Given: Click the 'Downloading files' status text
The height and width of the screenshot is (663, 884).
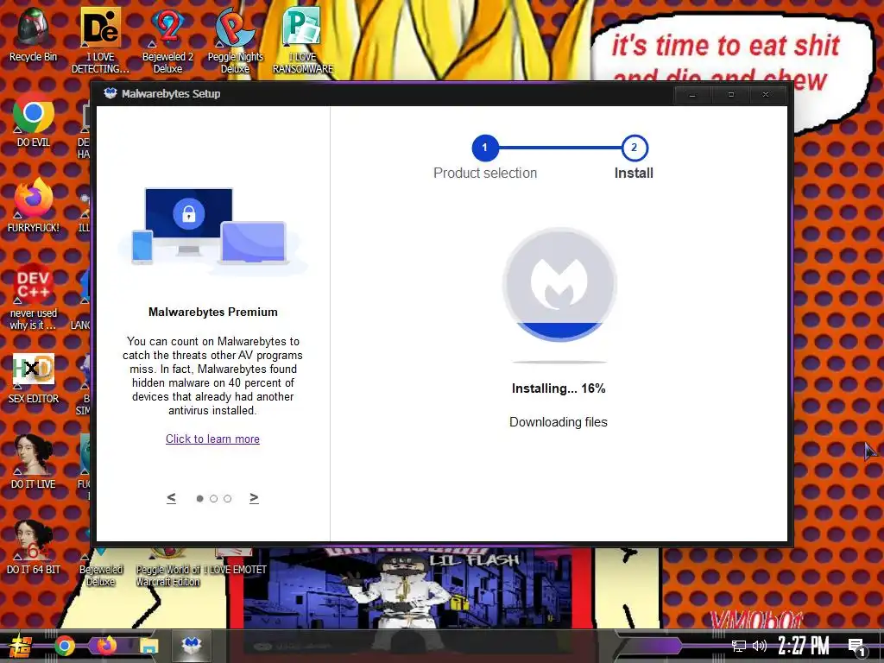Looking at the screenshot, I should [559, 421].
